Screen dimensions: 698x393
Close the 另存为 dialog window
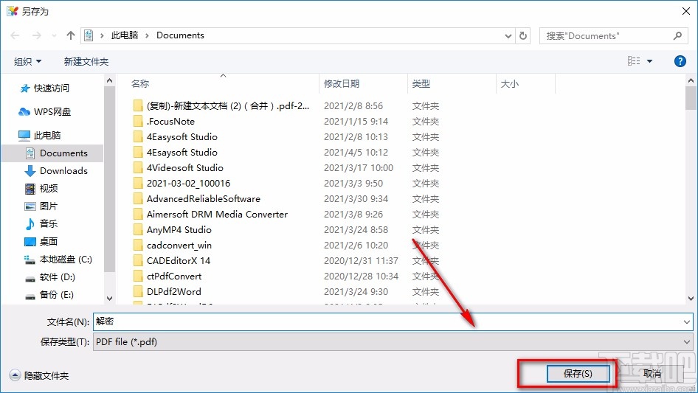click(x=686, y=11)
